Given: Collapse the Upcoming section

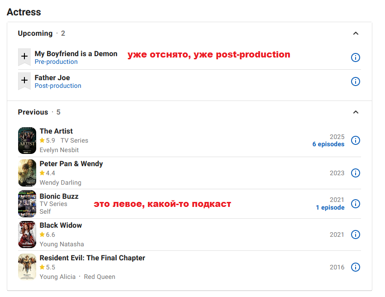Looking at the screenshot, I should point(356,34).
